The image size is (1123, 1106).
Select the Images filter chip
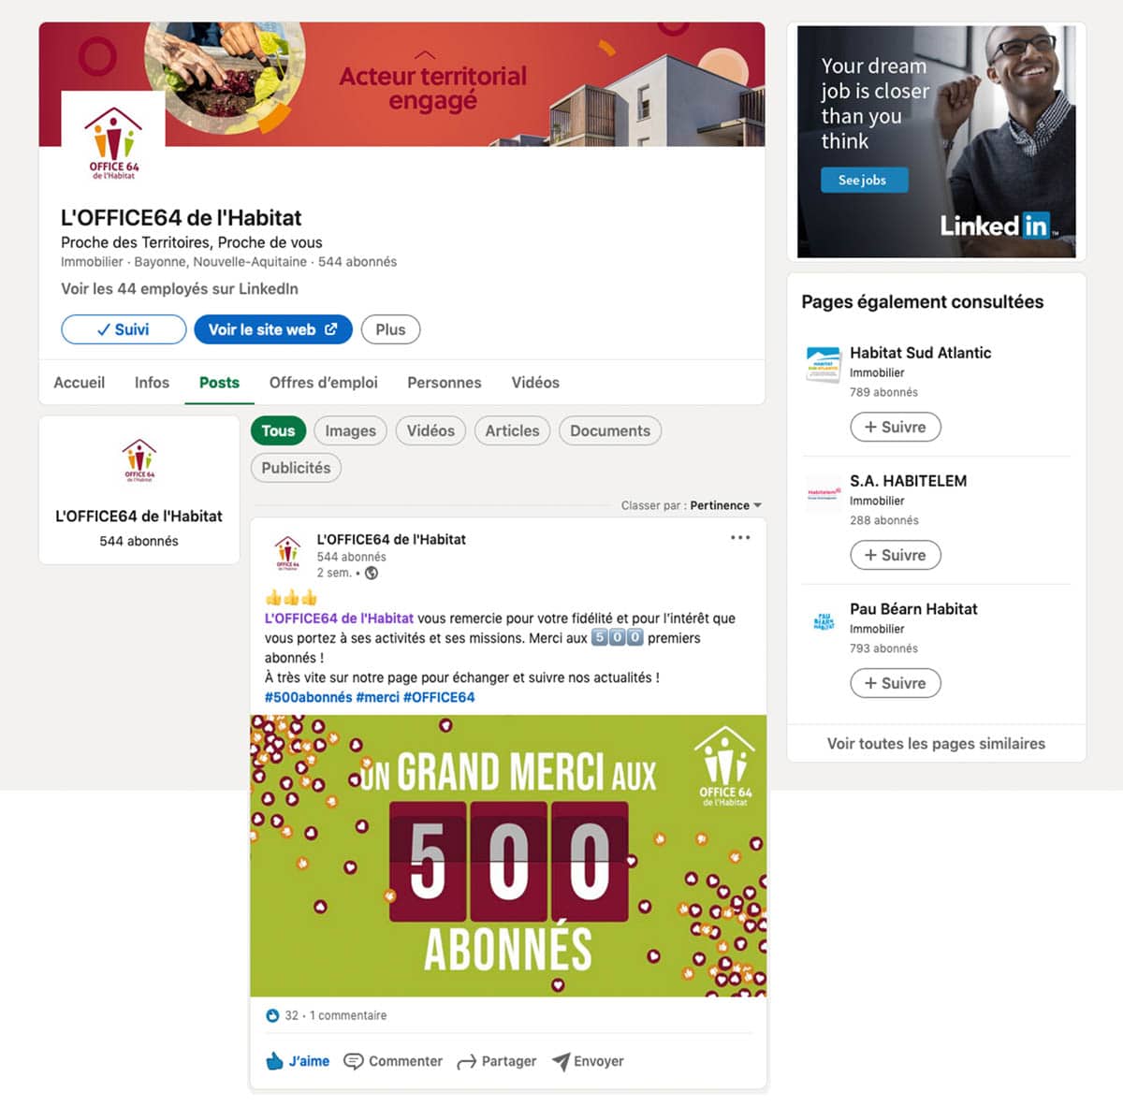coord(350,430)
